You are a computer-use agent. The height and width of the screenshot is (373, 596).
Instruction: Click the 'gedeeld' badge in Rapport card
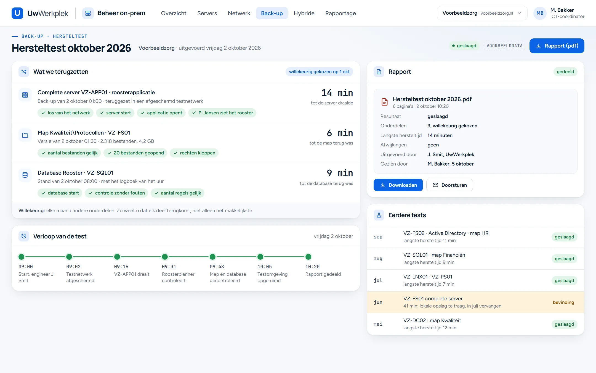tap(565, 72)
